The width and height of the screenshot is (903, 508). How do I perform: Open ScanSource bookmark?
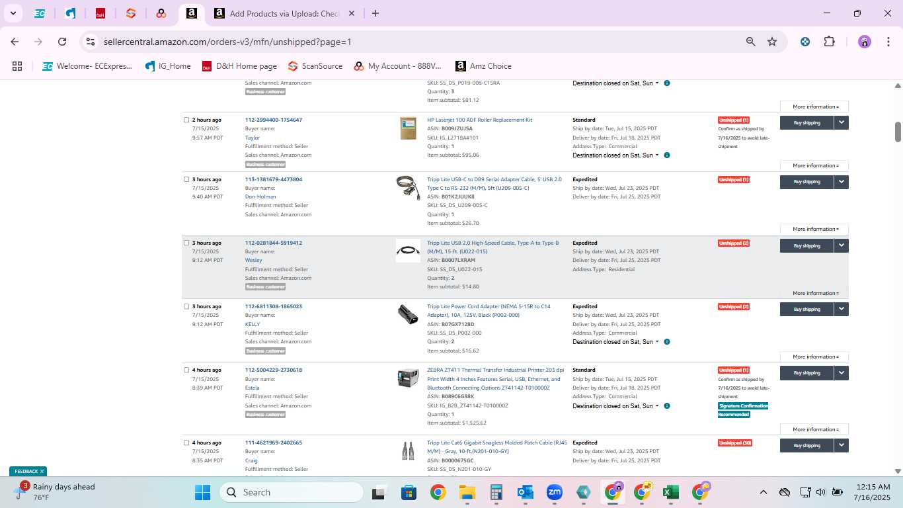[x=315, y=66]
